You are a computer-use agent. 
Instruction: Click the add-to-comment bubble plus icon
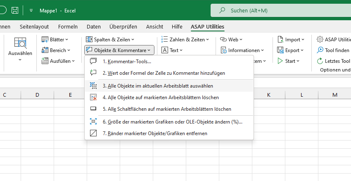(93, 73)
